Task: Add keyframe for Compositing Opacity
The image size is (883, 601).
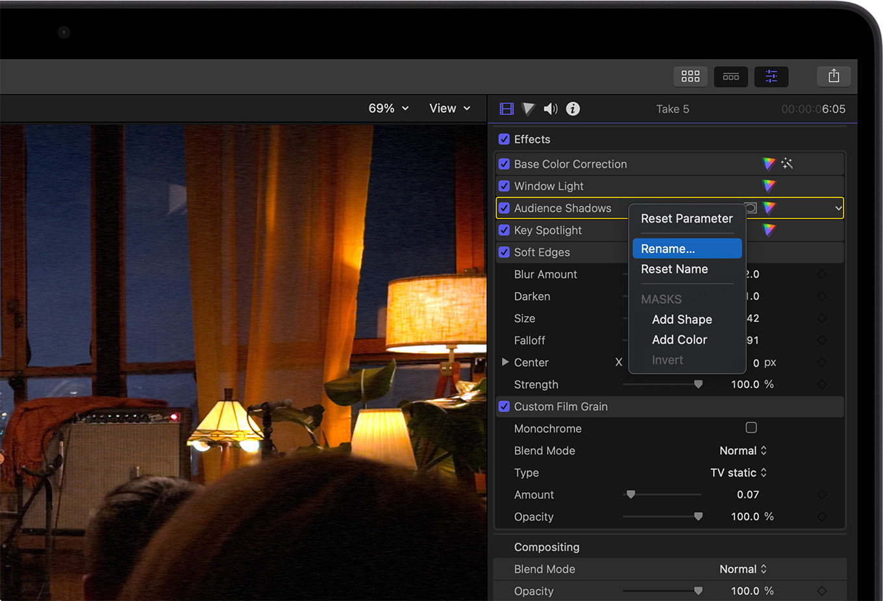Action: pyautogui.click(x=822, y=591)
